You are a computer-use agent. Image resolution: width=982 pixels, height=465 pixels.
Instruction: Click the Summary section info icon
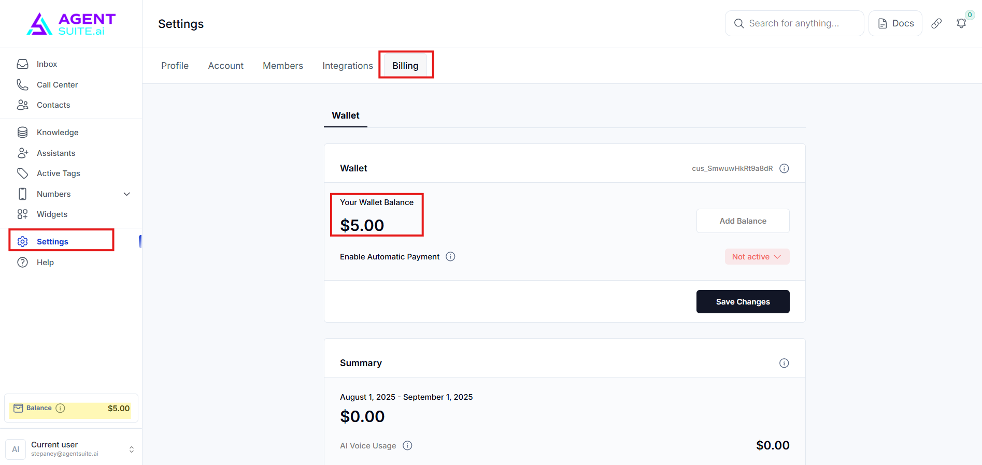pos(784,363)
